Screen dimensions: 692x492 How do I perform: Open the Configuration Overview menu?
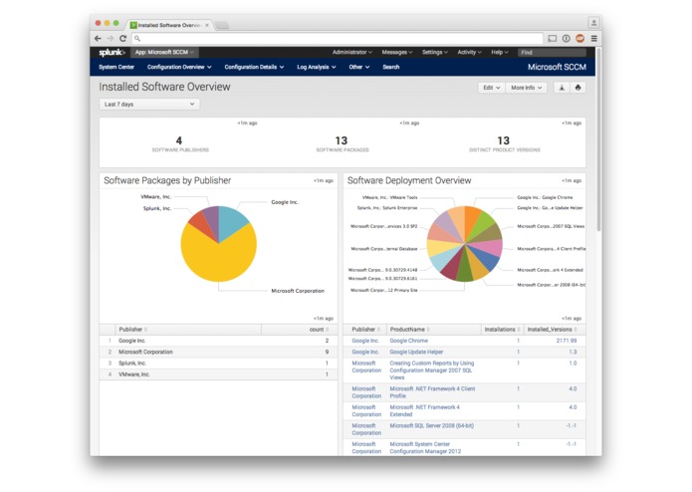[x=179, y=67]
